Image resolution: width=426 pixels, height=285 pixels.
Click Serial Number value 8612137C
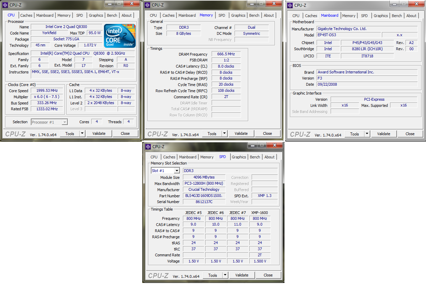point(204,202)
